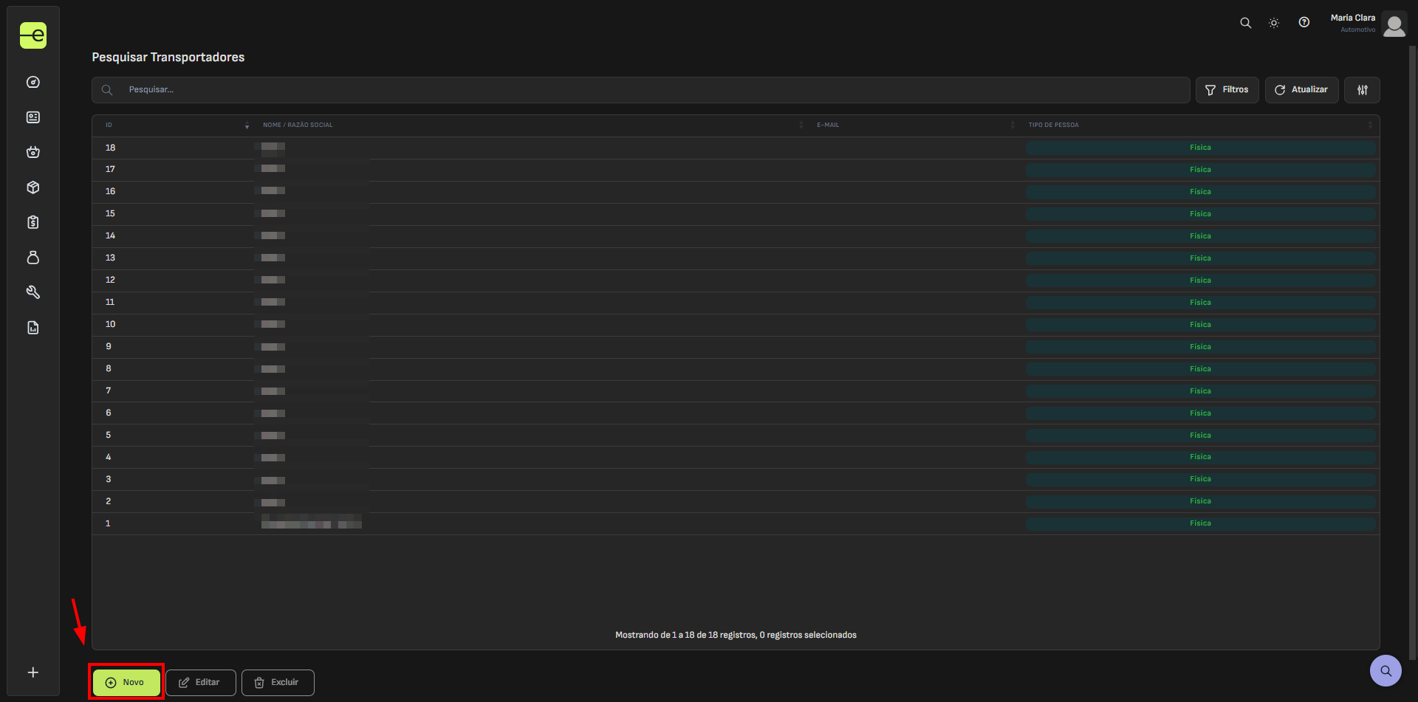Select the table row with ID 18
The width and height of the screenshot is (1418, 702).
click(x=517, y=148)
